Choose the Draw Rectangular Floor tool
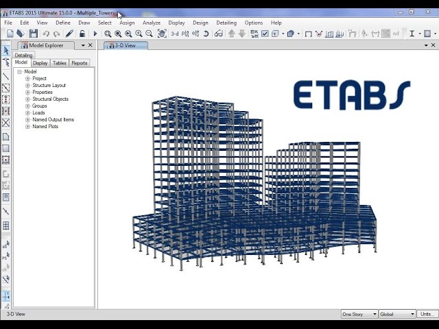 (x=6, y=148)
